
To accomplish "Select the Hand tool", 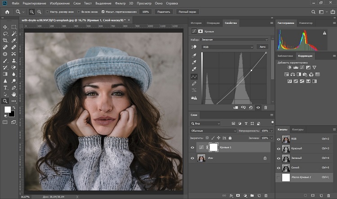I will click(14, 95).
